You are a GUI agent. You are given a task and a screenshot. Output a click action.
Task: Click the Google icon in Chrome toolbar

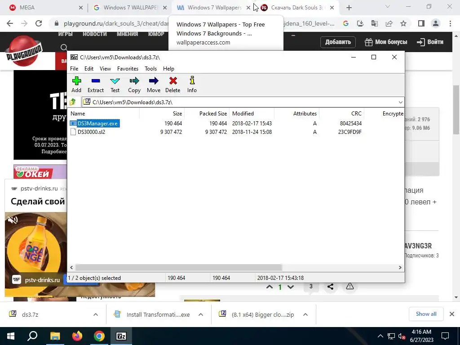(x=346, y=23)
